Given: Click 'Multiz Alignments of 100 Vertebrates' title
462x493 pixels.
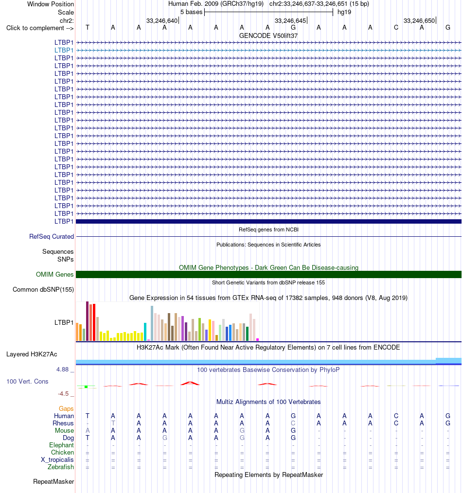Looking at the screenshot, I should tap(268, 402).
